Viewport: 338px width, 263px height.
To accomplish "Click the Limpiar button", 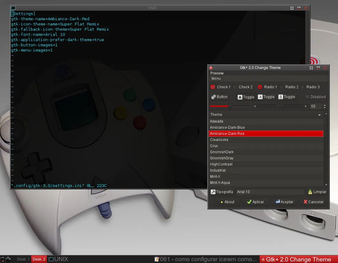I will [317, 192].
